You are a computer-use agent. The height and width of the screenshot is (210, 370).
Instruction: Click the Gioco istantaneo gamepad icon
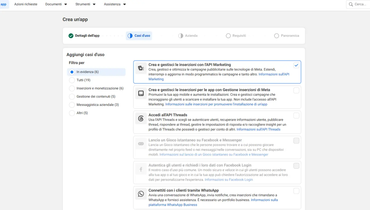point(141,144)
